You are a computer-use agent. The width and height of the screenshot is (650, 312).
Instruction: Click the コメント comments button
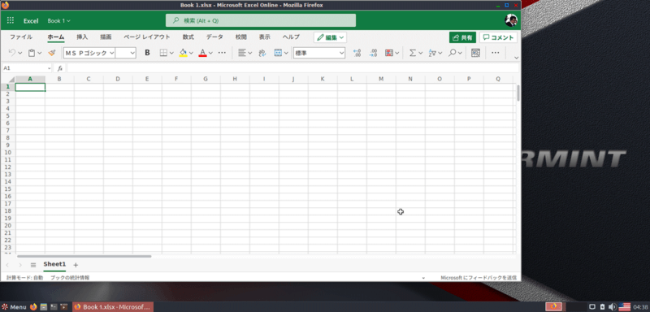(x=498, y=37)
